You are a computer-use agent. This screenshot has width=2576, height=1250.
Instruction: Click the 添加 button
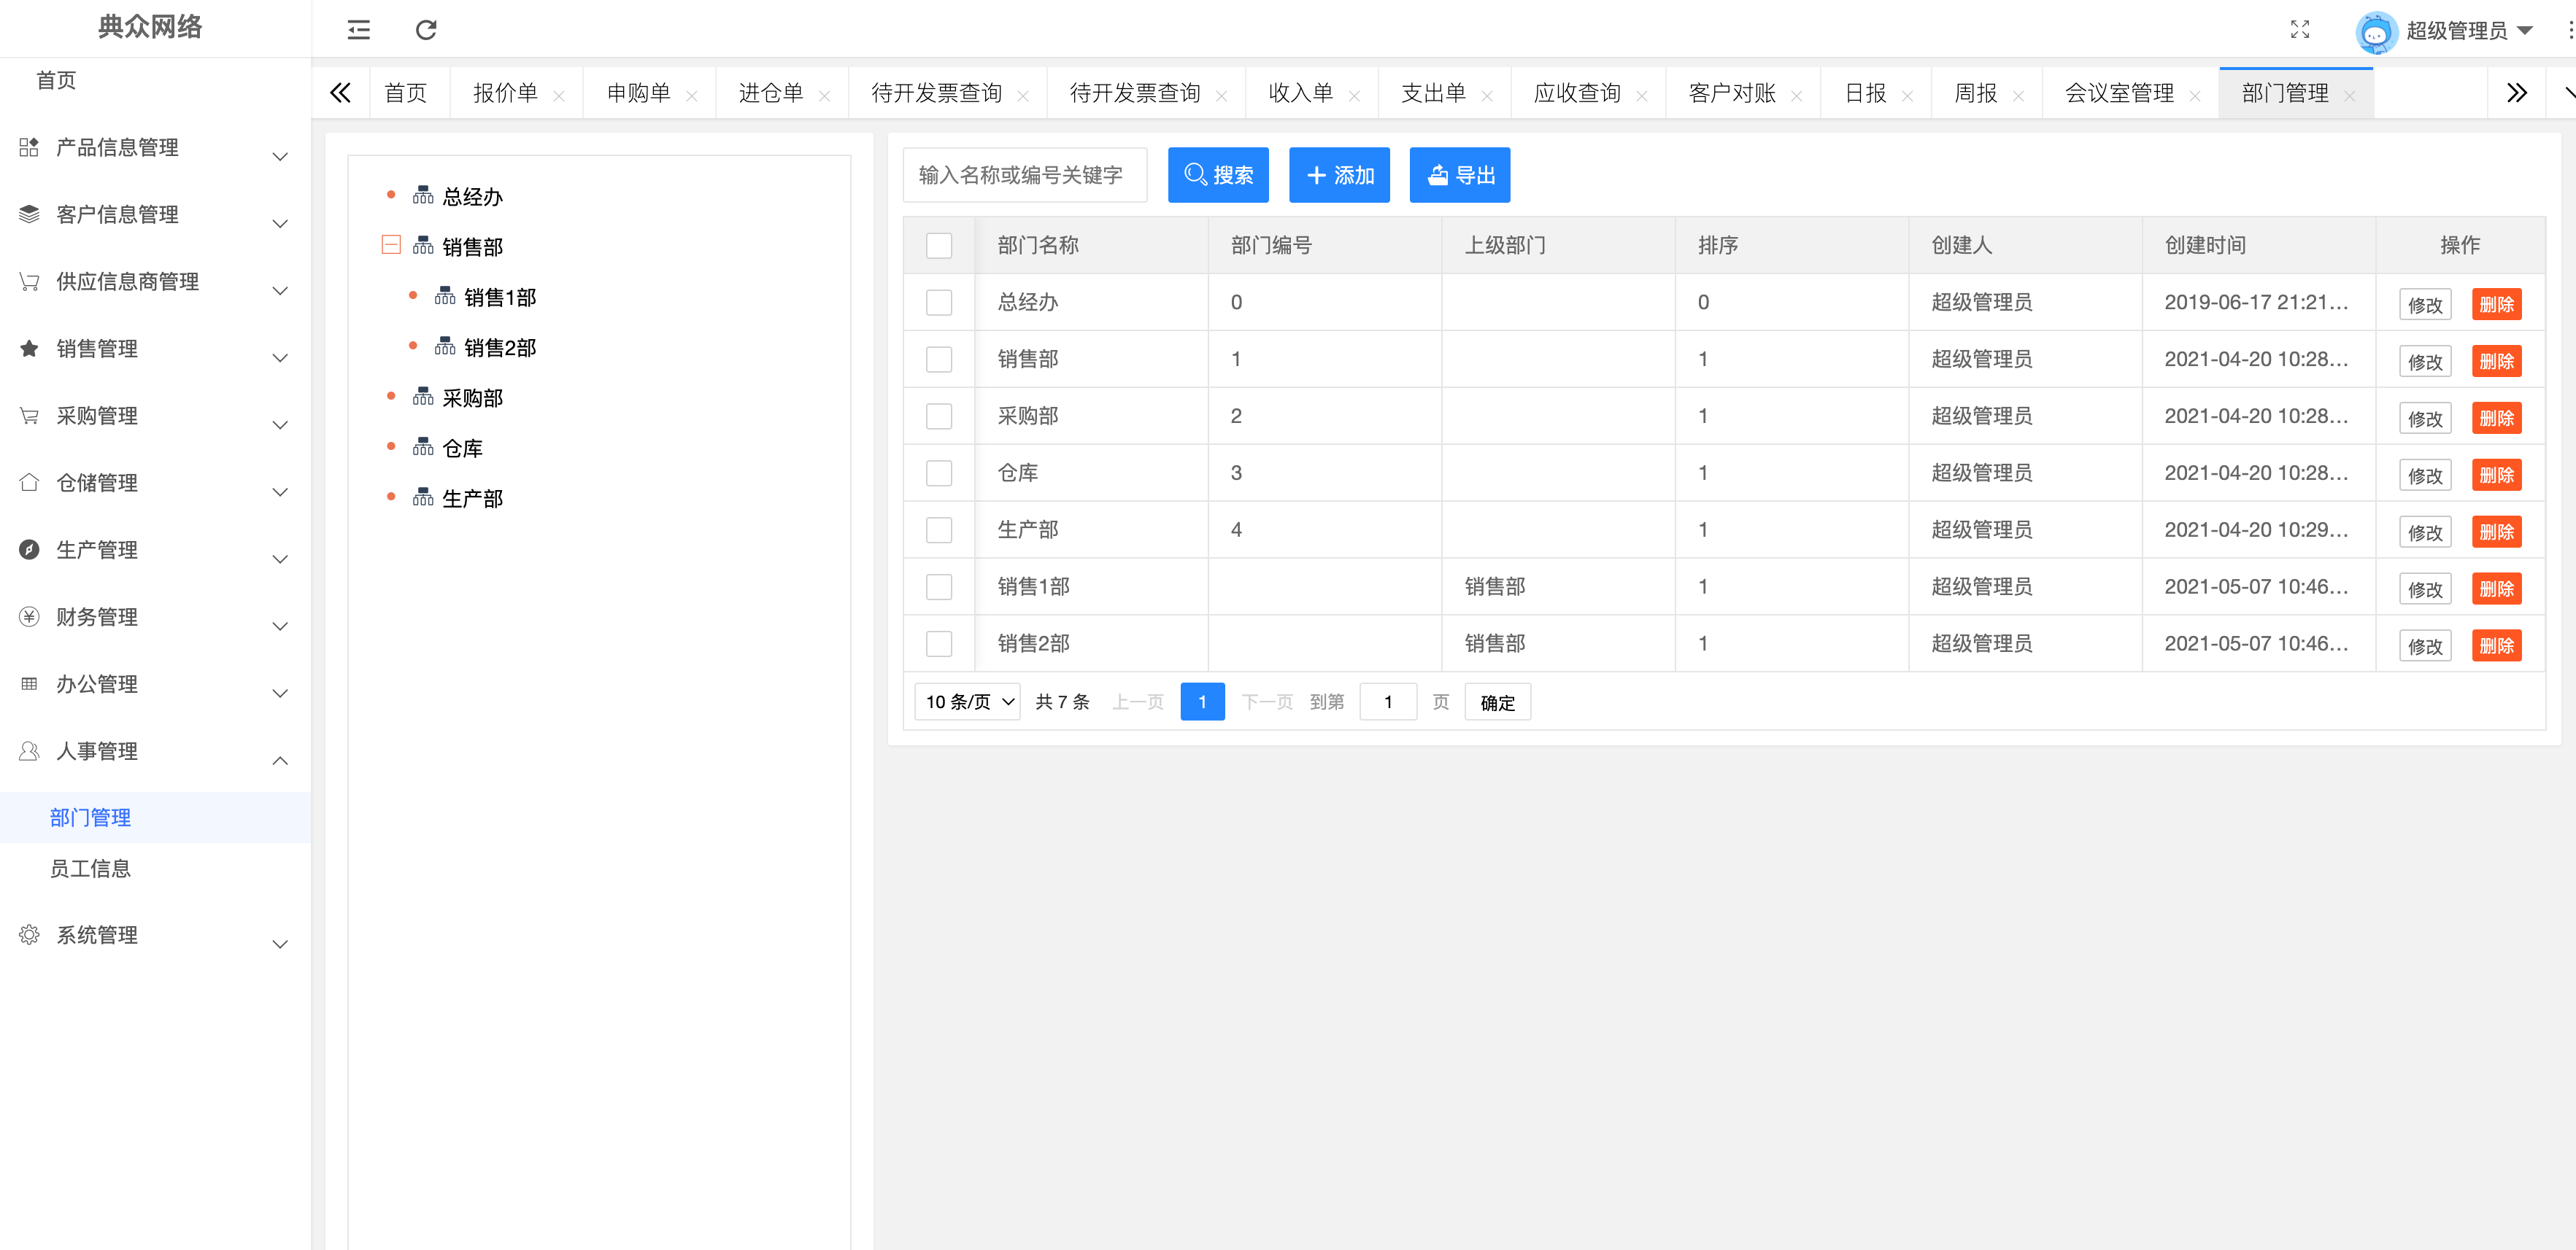1339,175
